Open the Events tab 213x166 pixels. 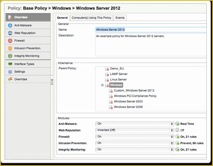tap(120, 18)
